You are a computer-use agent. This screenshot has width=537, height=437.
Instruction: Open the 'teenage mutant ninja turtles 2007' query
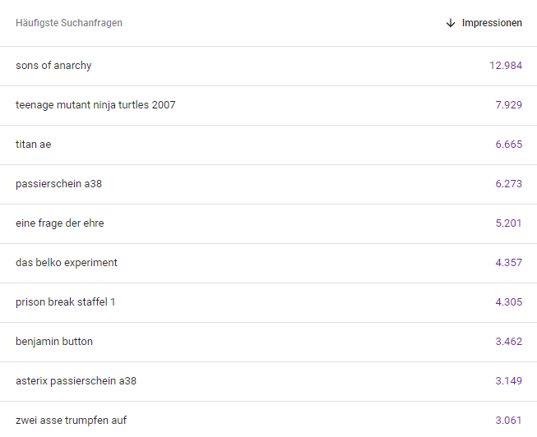pos(95,105)
